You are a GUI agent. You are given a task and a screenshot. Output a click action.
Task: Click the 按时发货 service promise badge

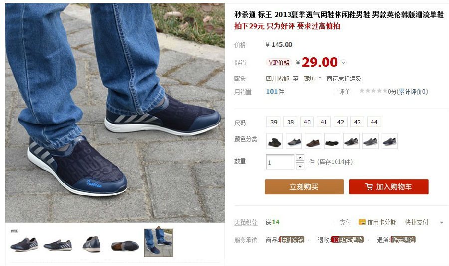292,240
